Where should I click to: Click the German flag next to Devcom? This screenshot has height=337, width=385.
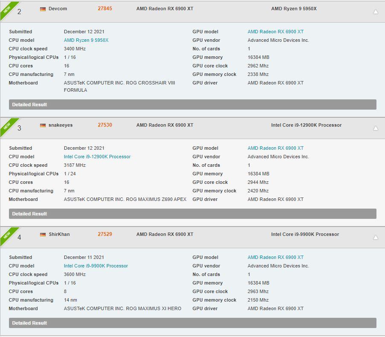43,9
